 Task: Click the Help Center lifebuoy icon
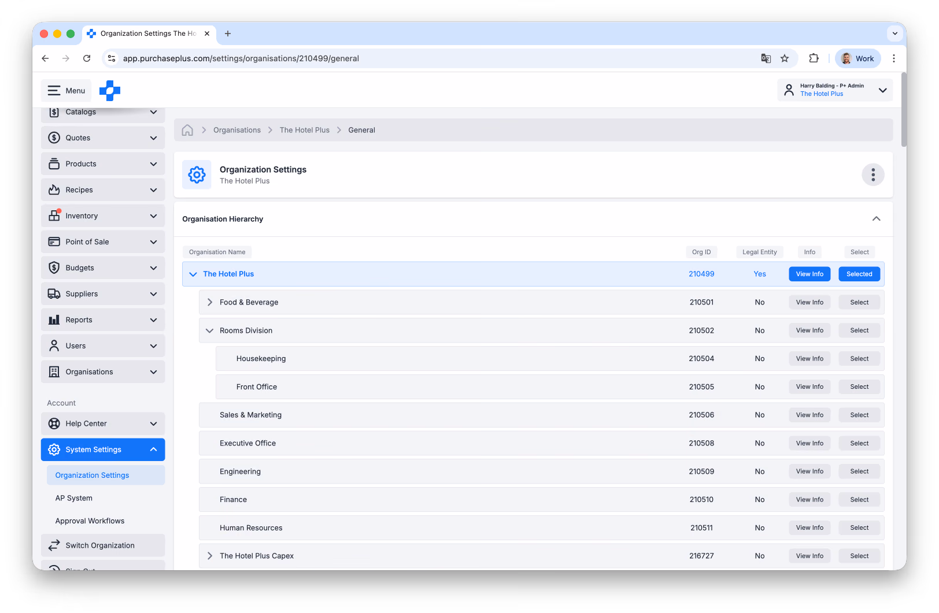54,423
